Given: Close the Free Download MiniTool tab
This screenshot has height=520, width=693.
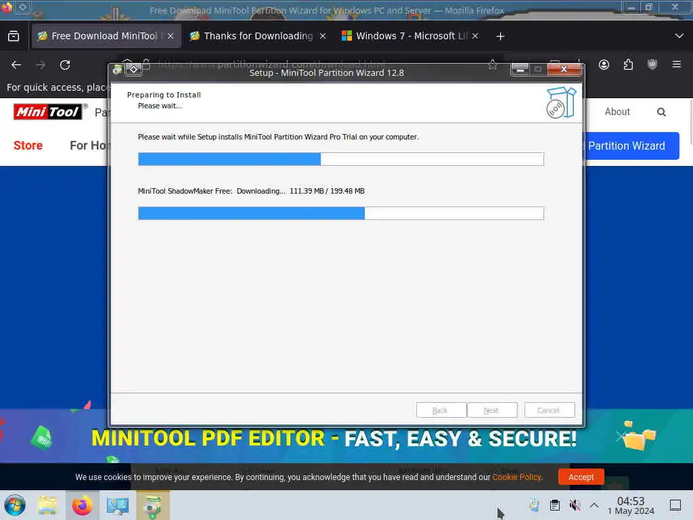Looking at the screenshot, I should [170, 37].
